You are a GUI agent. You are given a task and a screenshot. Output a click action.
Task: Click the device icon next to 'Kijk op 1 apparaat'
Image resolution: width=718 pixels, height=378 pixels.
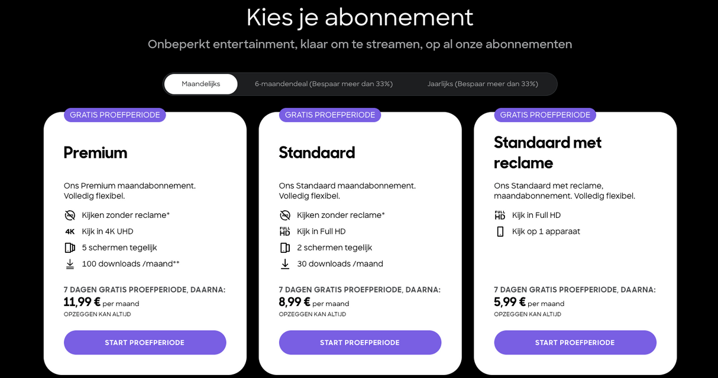click(x=500, y=232)
